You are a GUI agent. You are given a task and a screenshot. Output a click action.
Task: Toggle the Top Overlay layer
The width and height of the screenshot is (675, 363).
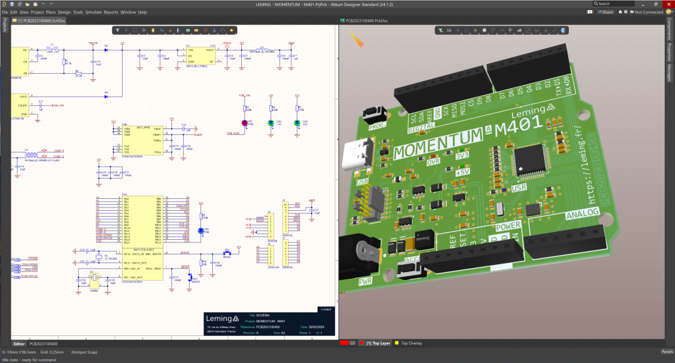tap(407, 343)
